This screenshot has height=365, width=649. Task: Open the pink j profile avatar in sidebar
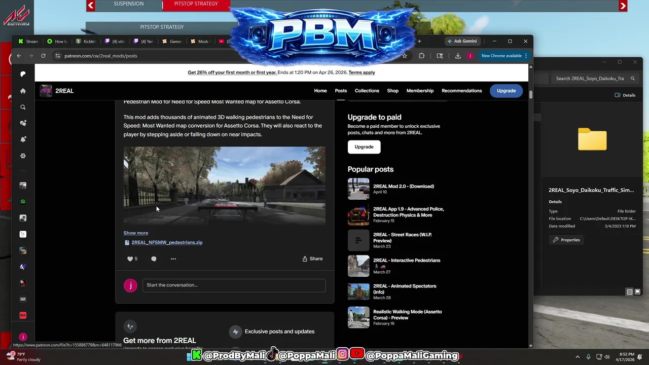click(23, 337)
